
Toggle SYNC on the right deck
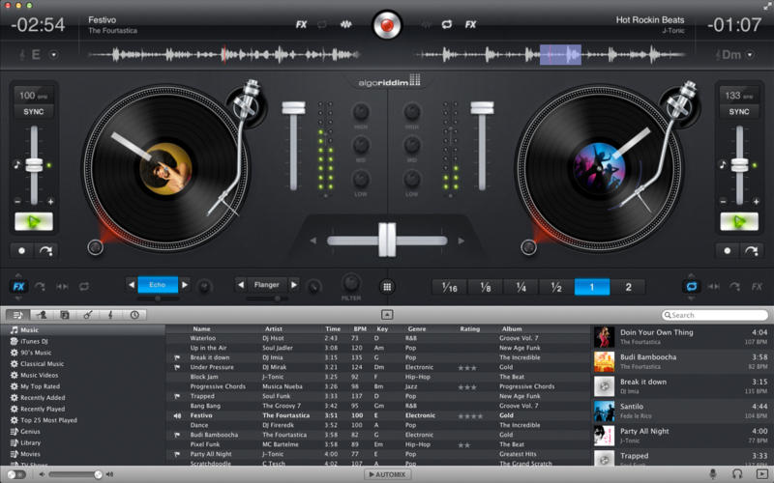pyautogui.click(x=739, y=112)
